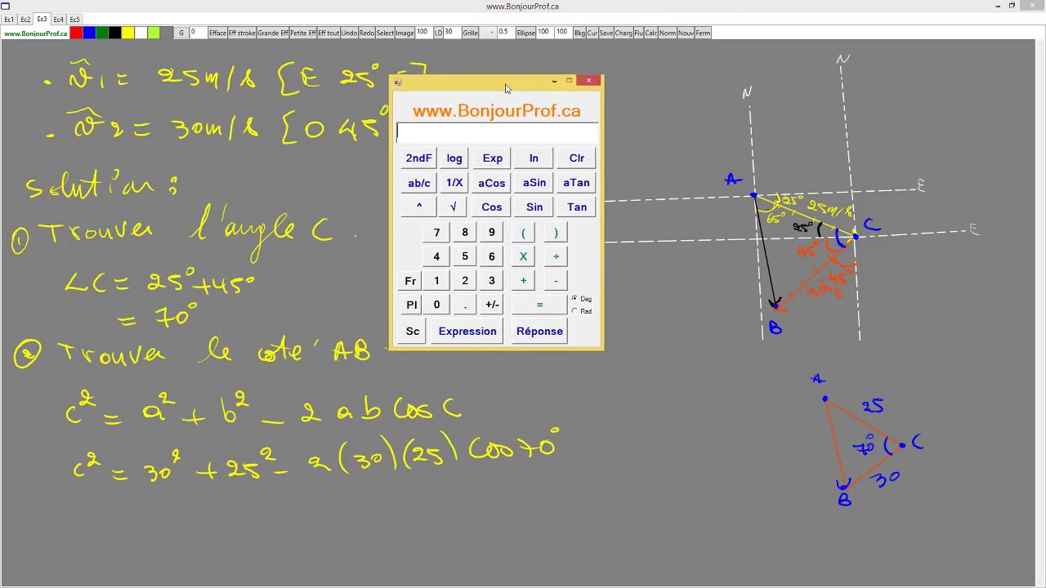
Task: Choose the Ellipse tool
Action: coord(525,33)
